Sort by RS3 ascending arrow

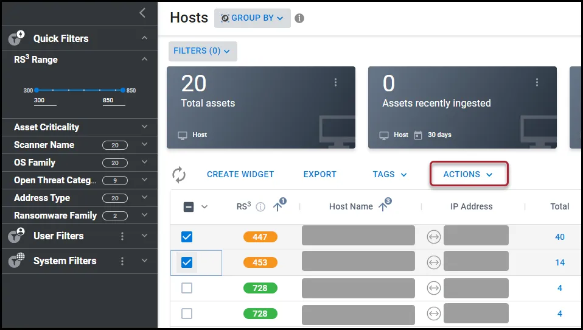tap(278, 206)
